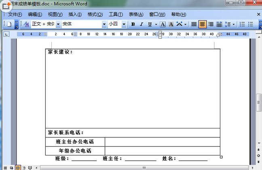Open the 插入(I) menu
Viewport: 262px width, 170px height.
tap(75, 15)
